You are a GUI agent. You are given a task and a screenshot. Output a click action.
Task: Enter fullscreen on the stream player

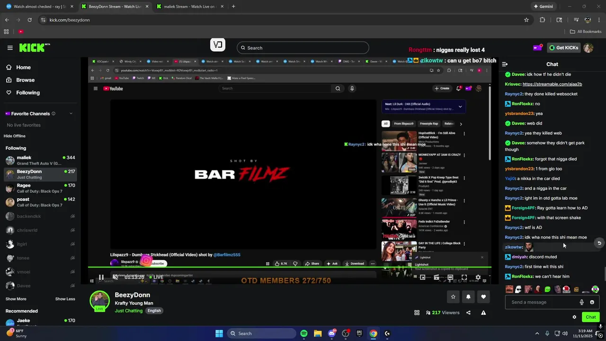pyautogui.click(x=464, y=278)
